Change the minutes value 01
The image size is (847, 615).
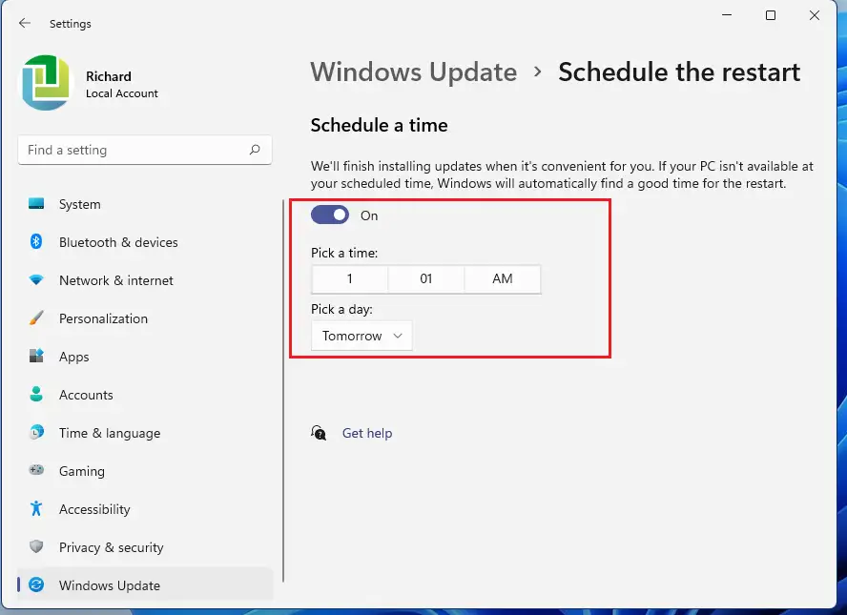click(x=426, y=279)
